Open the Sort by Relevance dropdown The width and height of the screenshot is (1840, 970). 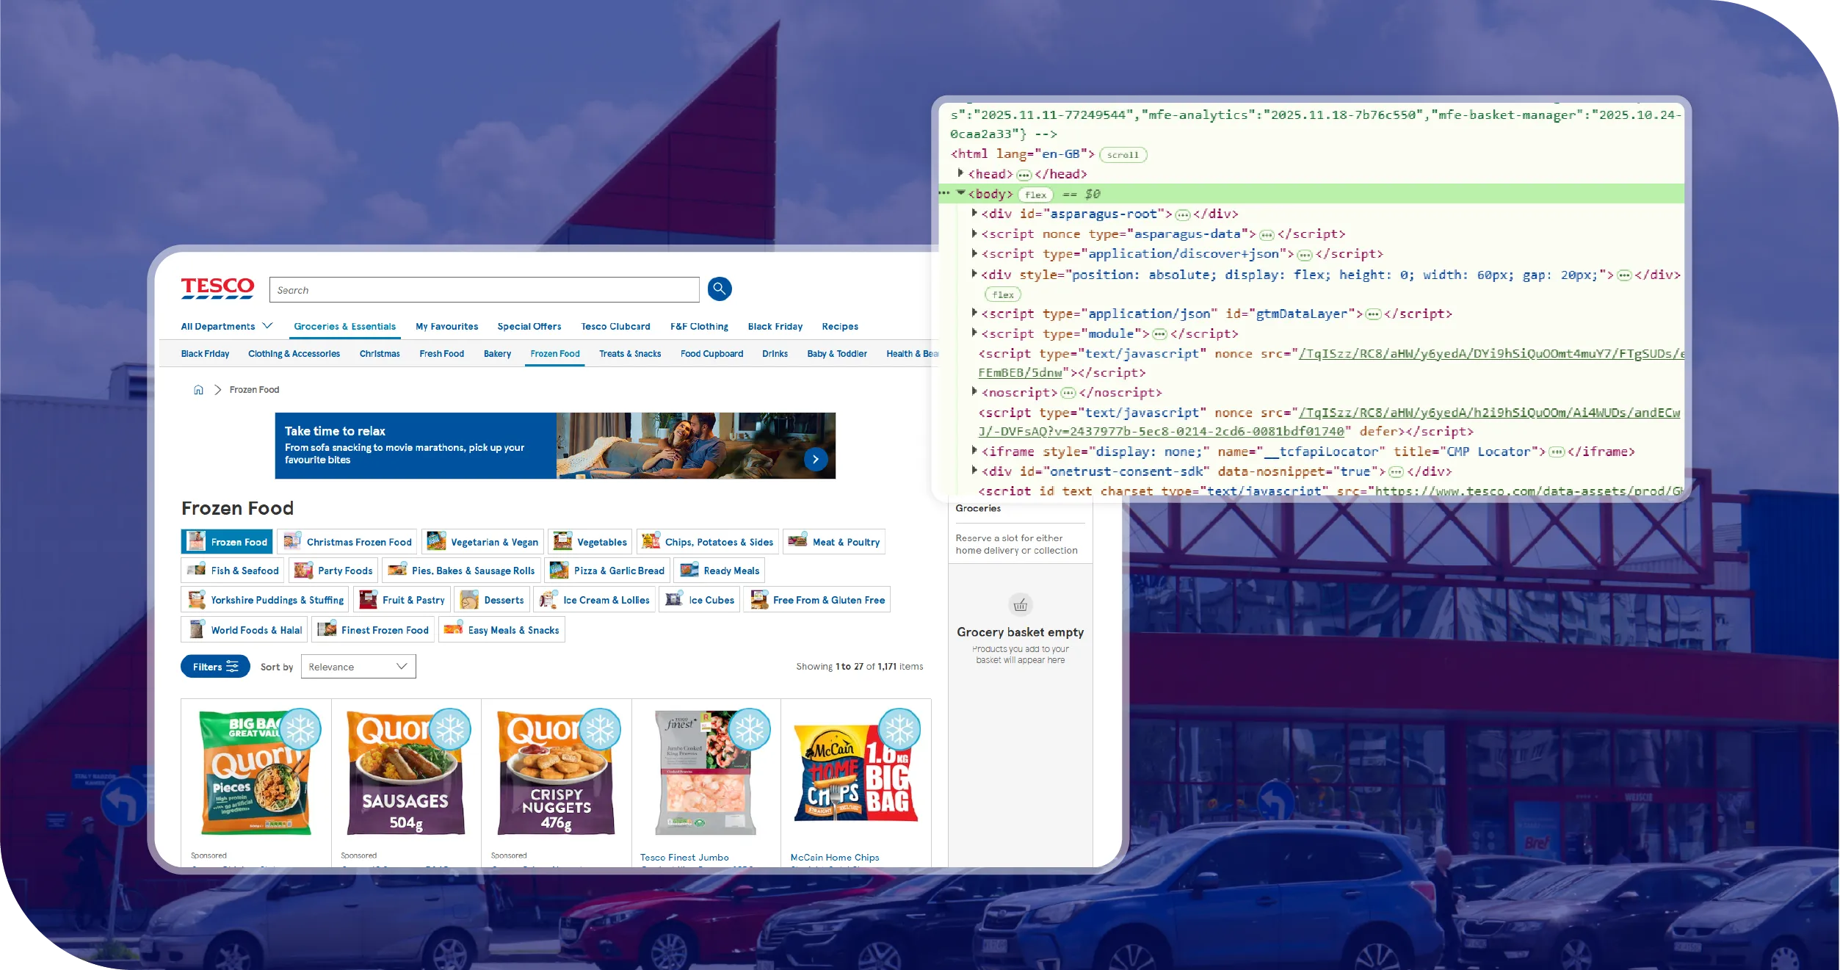[358, 667]
